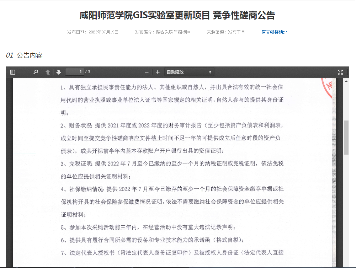This screenshot has width=356, height=268.
Task: Click the scrollbar up arrow
Action: [346, 81]
